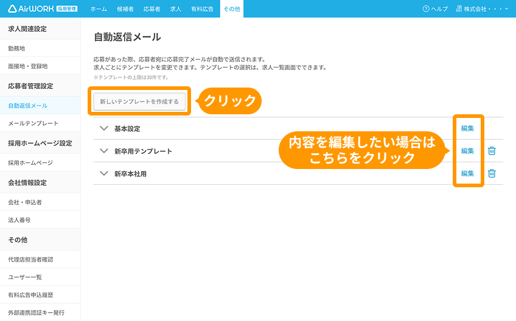Viewport: 516px width, 321px height.
Task: Click the sidebar その他 section heading
Action: (18, 240)
